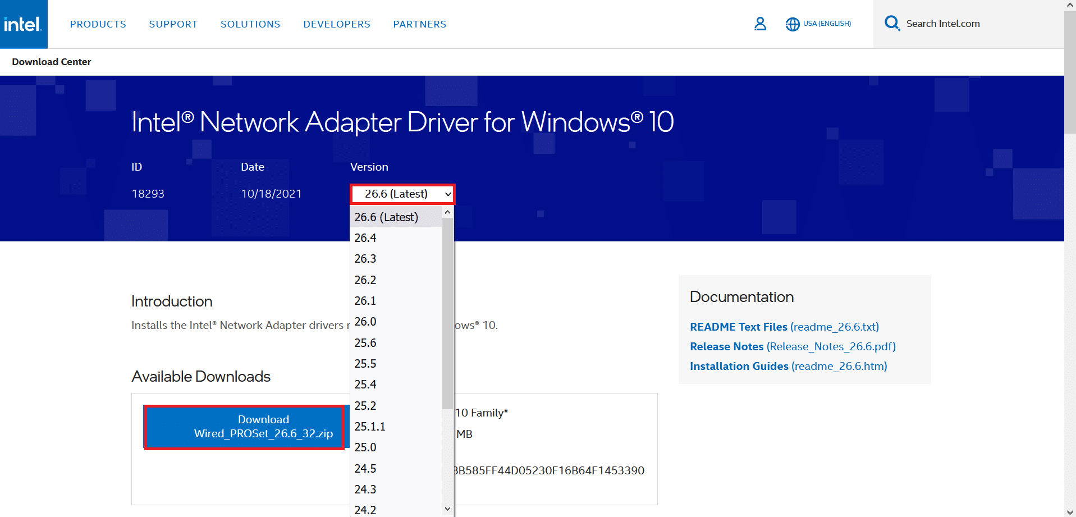Viewport: 1076px width, 517px height.
Task: Open the Version dropdown showing 26.6 (Latest)
Action: 402,194
